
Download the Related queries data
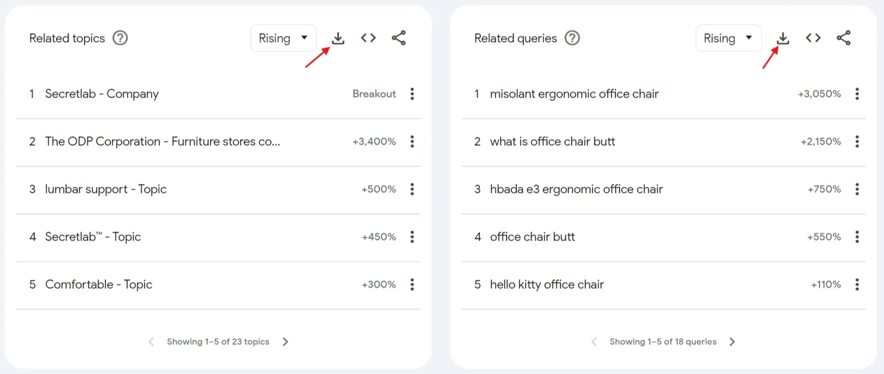783,38
